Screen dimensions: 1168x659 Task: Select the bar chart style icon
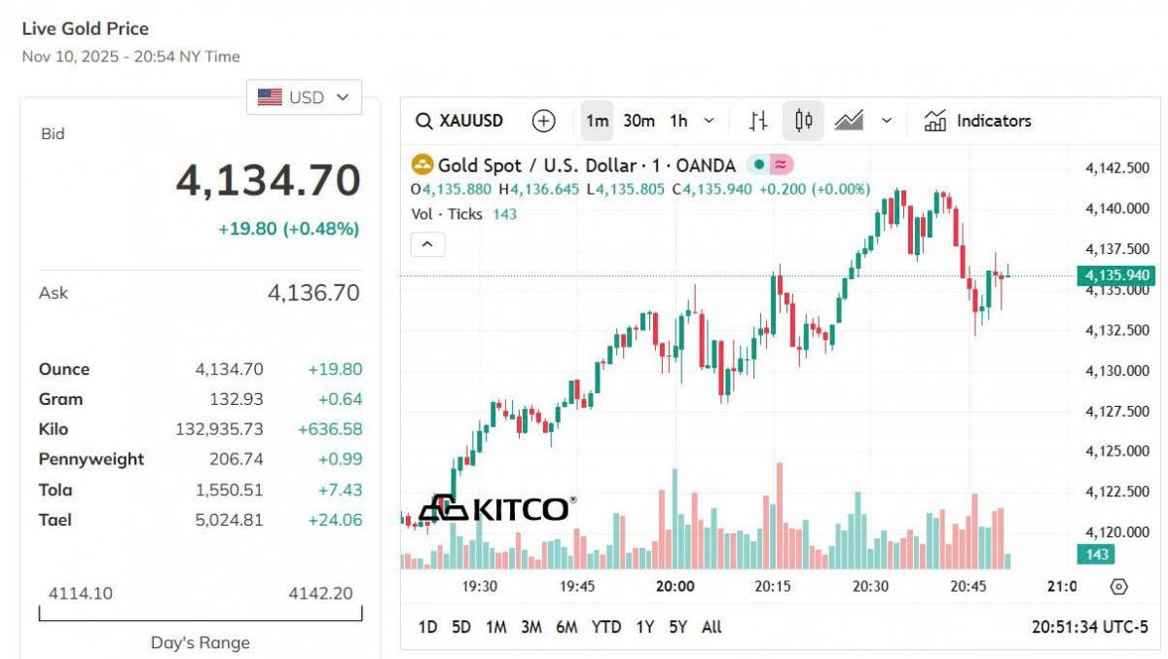[759, 121]
